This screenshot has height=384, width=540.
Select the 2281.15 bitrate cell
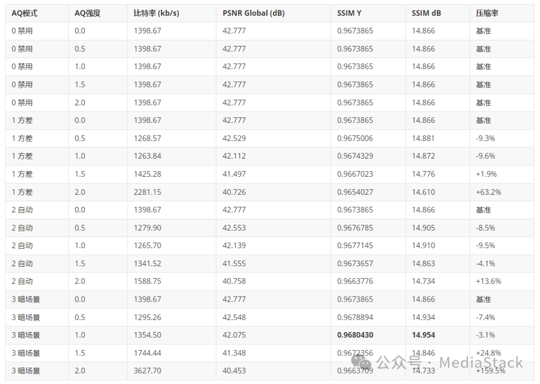147,192
